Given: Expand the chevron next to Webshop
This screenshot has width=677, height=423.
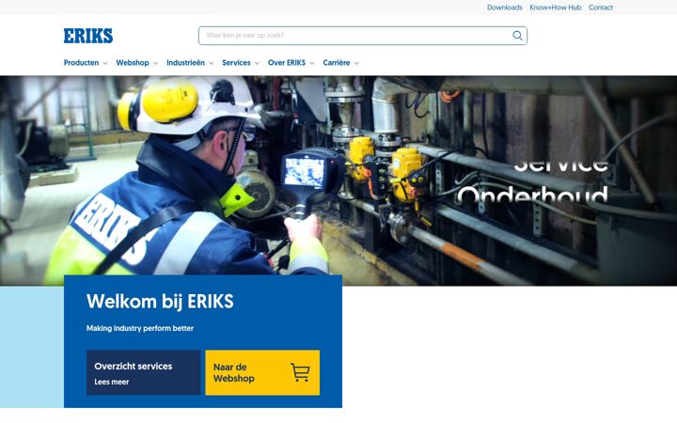Looking at the screenshot, I should coord(155,64).
